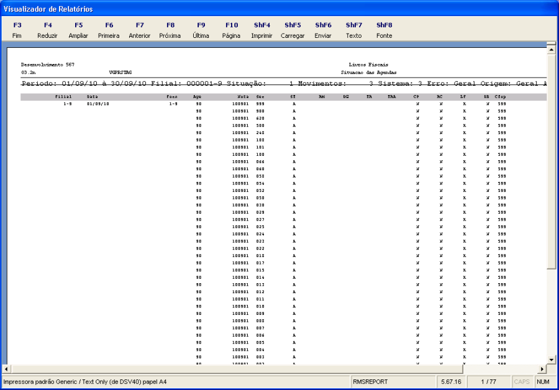Click F5 Ampliar to zoom in
Screen dimensions: 559x390
click(78, 30)
